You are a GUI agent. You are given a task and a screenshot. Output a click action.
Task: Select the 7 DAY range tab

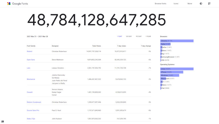(120, 36)
